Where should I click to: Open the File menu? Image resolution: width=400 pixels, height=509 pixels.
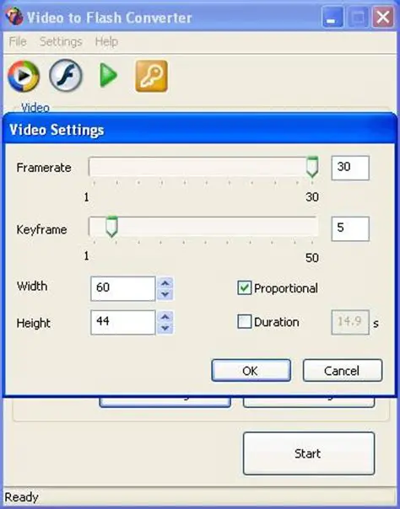[x=18, y=41]
